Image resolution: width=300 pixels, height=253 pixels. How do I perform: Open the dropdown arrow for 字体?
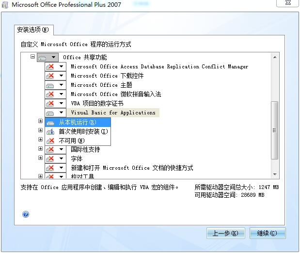[x=61, y=158]
